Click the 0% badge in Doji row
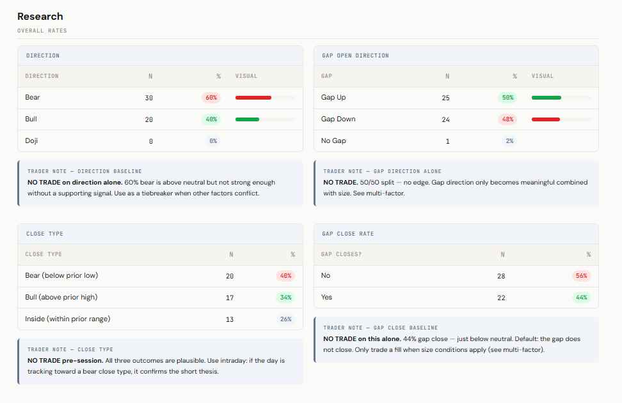 pyautogui.click(x=213, y=141)
